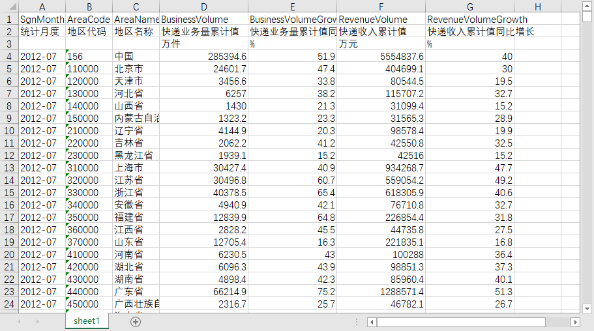Click business volume value 285394.6
594x331 pixels.
tap(204, 57)
